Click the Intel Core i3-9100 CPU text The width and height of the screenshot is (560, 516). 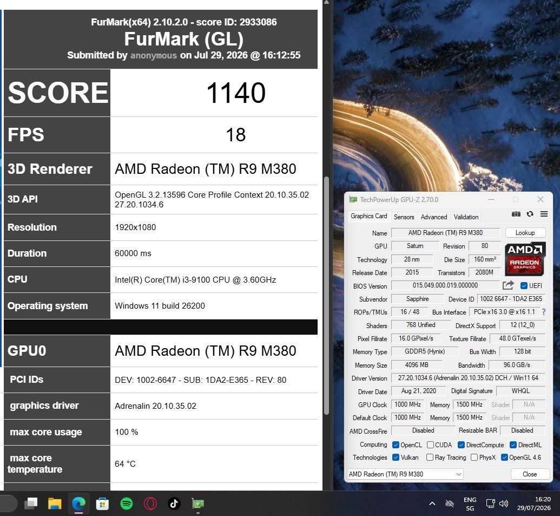[195, 280]
